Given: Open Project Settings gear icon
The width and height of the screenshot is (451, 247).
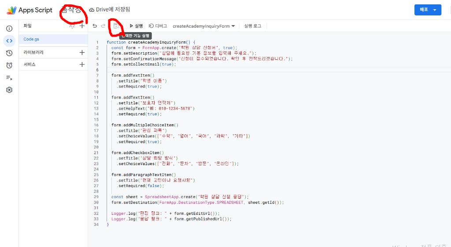Looking at the screenshot, I should click(x=9, y=90).
